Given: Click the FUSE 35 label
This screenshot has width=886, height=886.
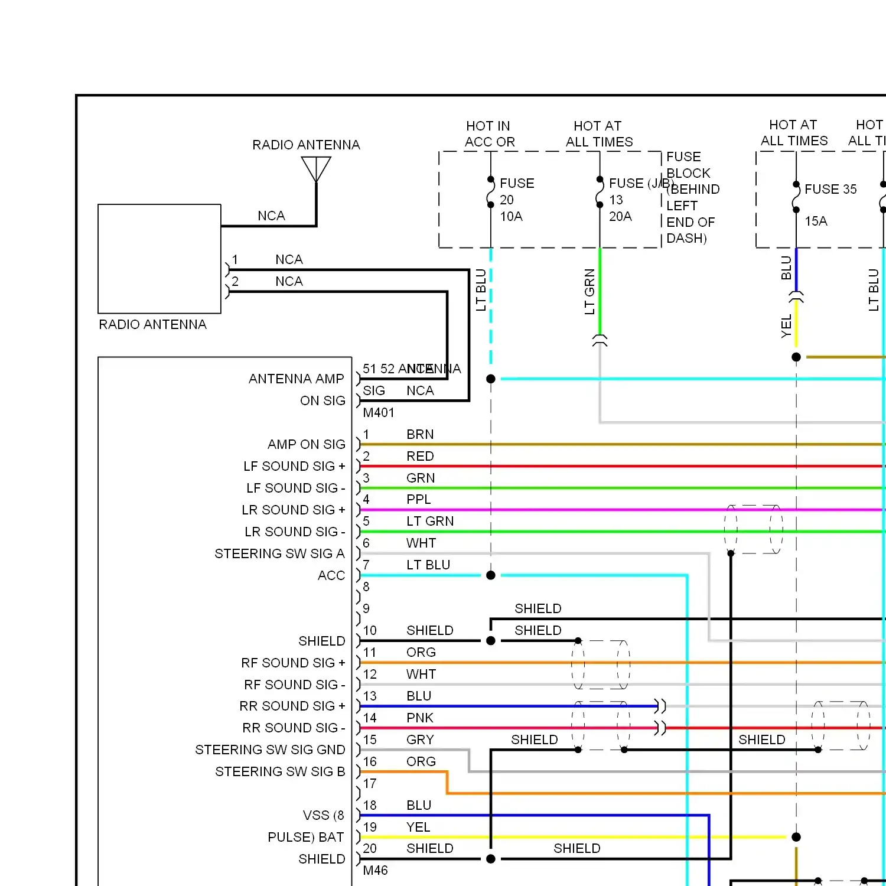Looking at the screenshot, I should pyautogui.click(x=830, y=189).
